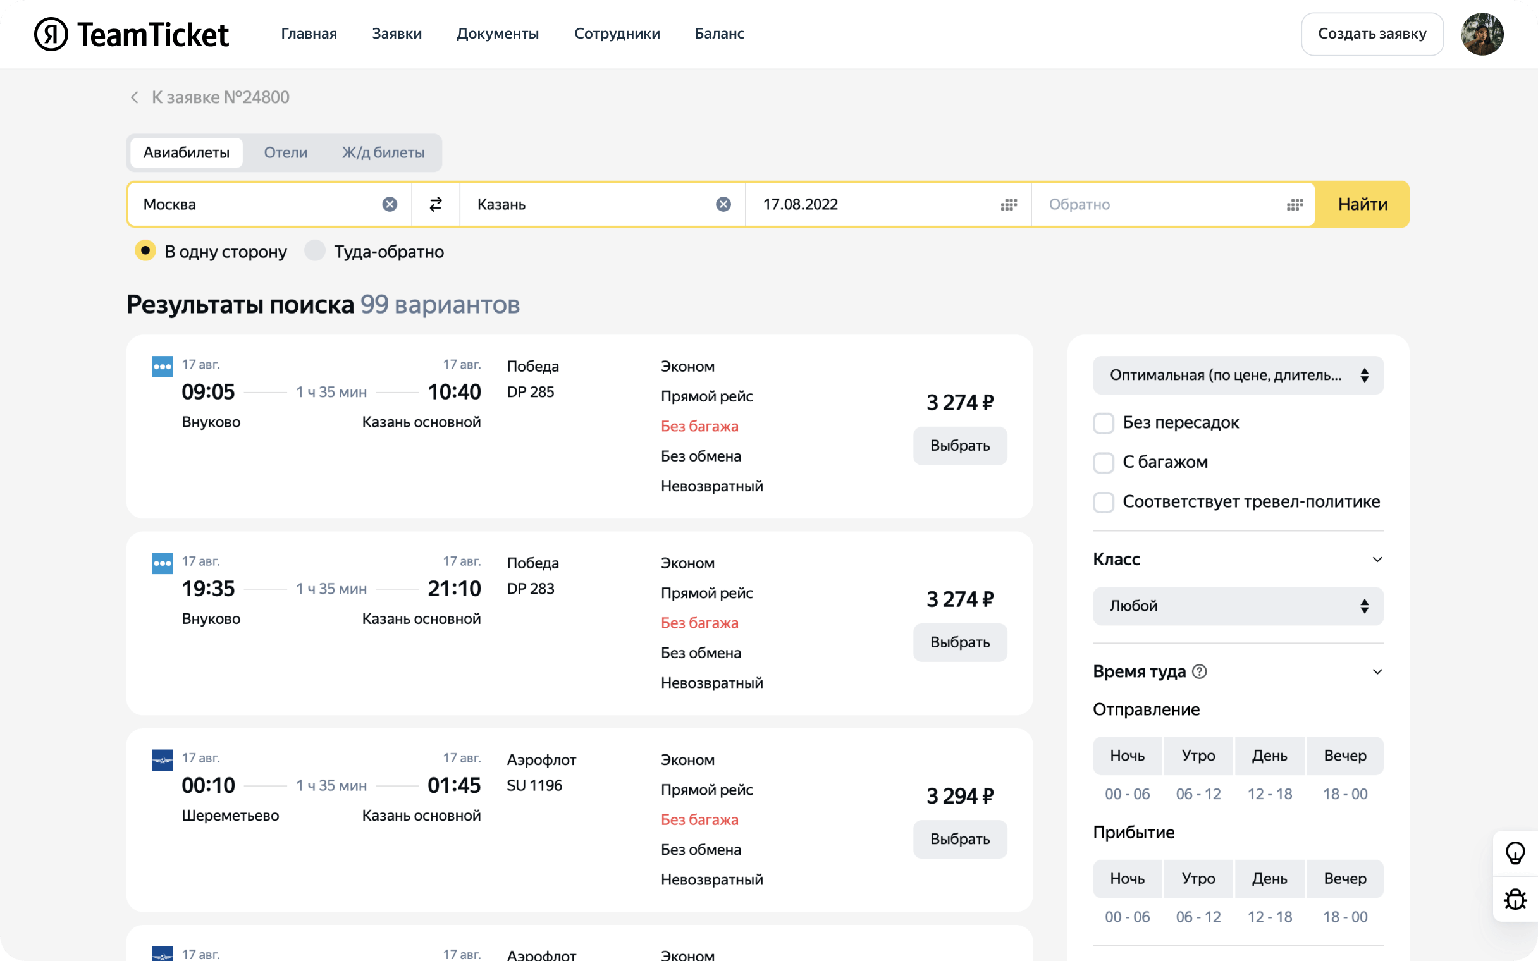Viewport: 1538px width, 961px height.
Task: Collapse the Время туда section
Action: 1377,672
